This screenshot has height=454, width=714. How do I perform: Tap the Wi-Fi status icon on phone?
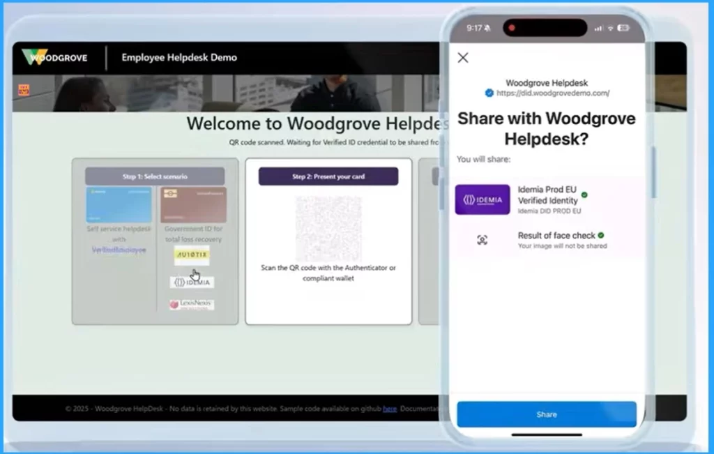point(611,28)
